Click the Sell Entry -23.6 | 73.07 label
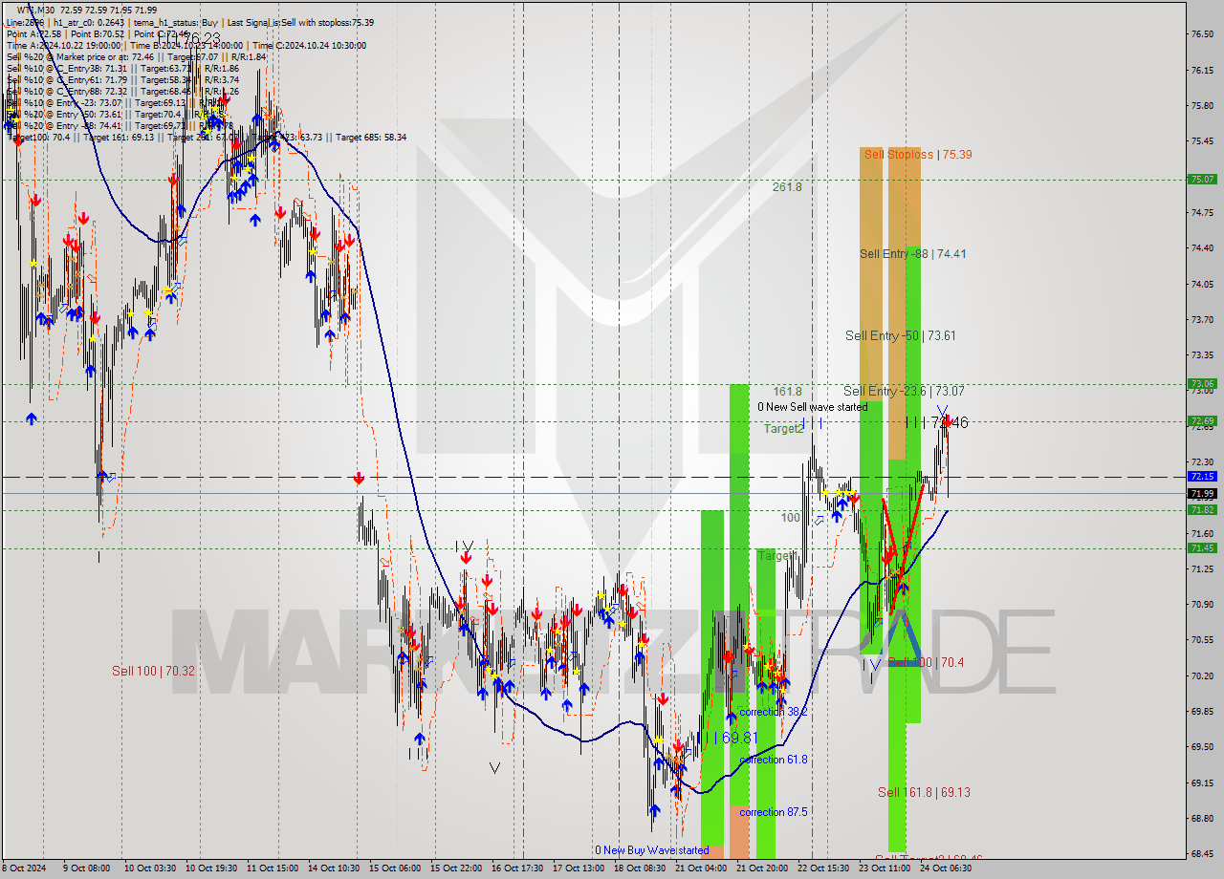1224x879 pixels. (904, 391)
